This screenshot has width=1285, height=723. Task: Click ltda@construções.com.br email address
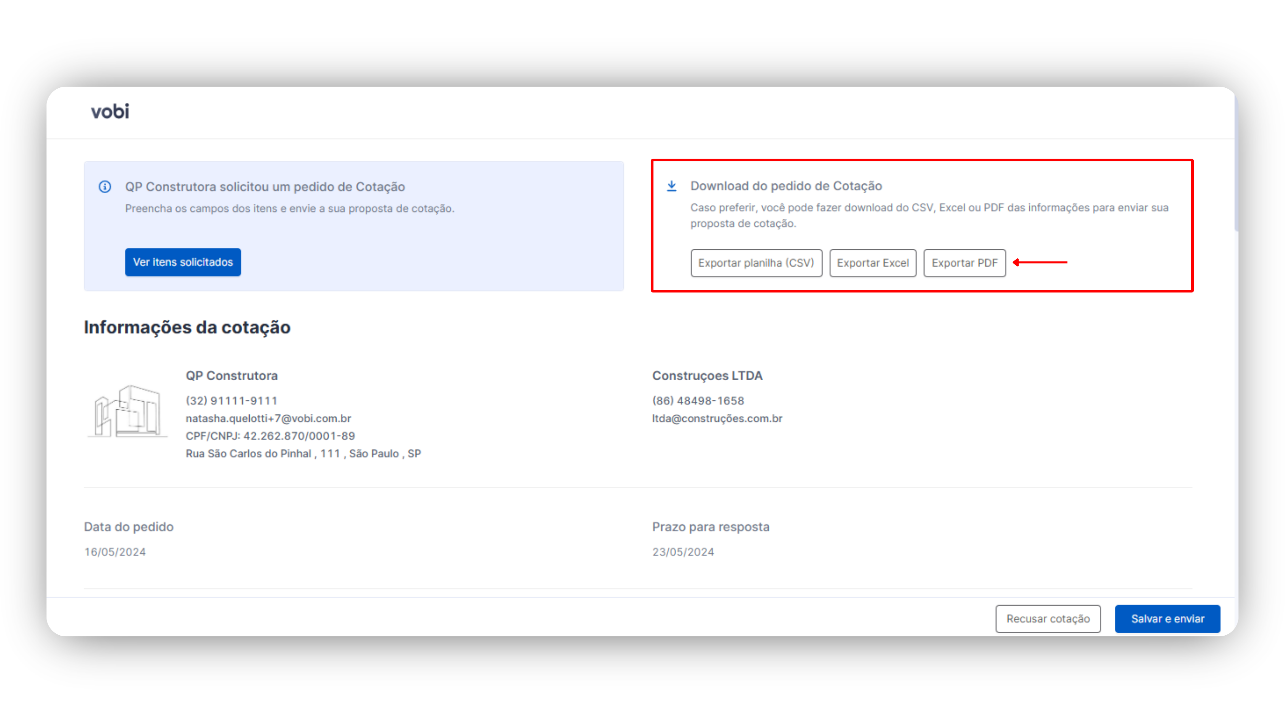click(x=717, y=418)
